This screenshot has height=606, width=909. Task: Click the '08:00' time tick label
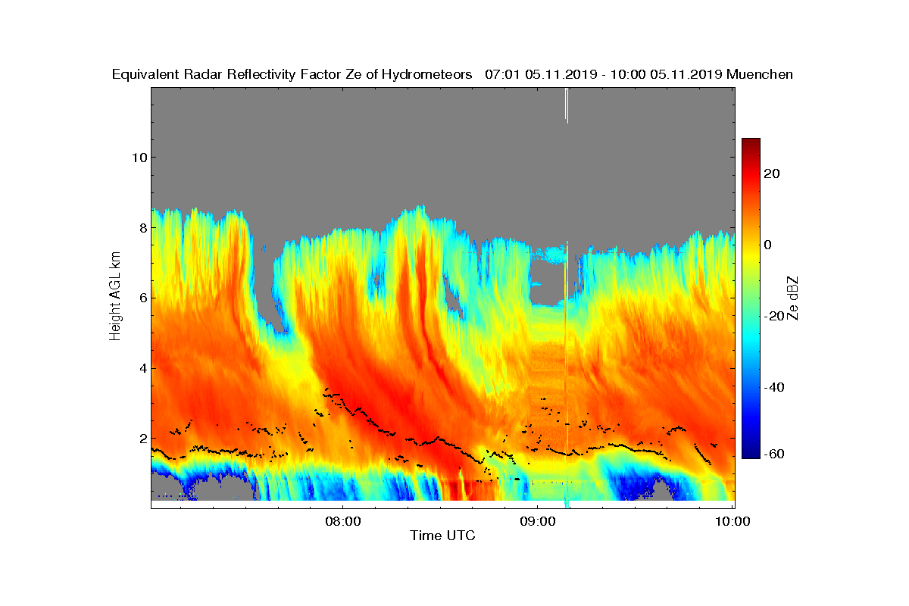point(342,521)
